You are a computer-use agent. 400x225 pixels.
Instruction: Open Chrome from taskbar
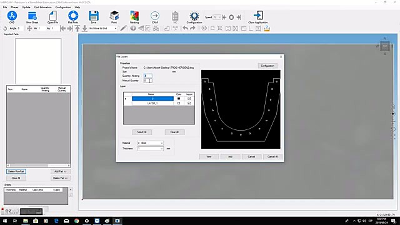tap(76, 221)
